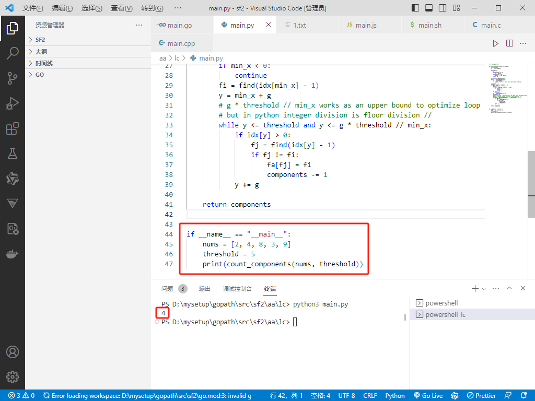
Task: Customize layout from title bar
Action: pyautogui.click(x=456, y=8)
